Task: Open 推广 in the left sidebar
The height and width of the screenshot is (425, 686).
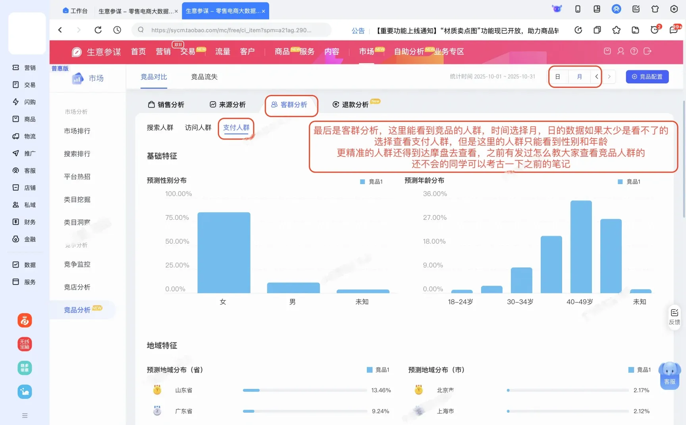Action: point(24,153)
